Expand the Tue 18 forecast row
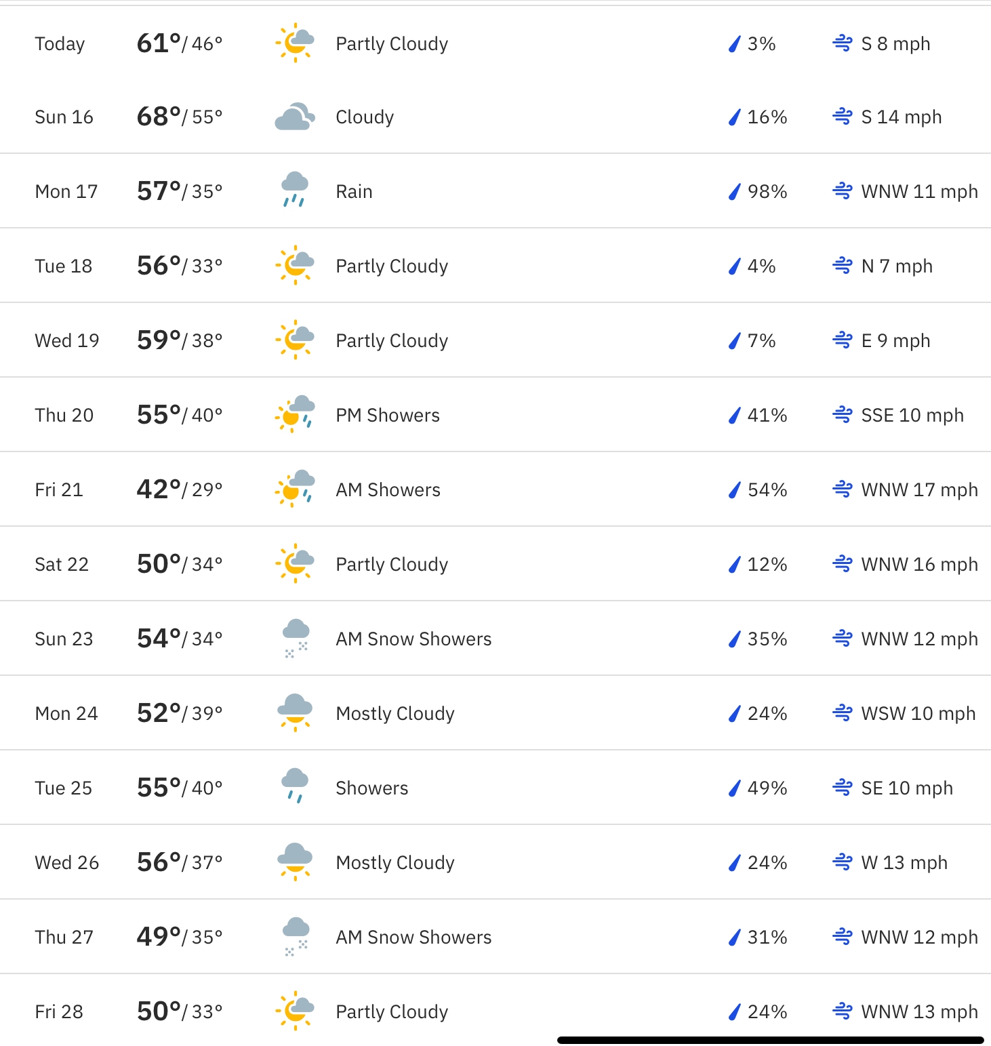This screenshot has height=1046, width=991. (x=495, y=266)
